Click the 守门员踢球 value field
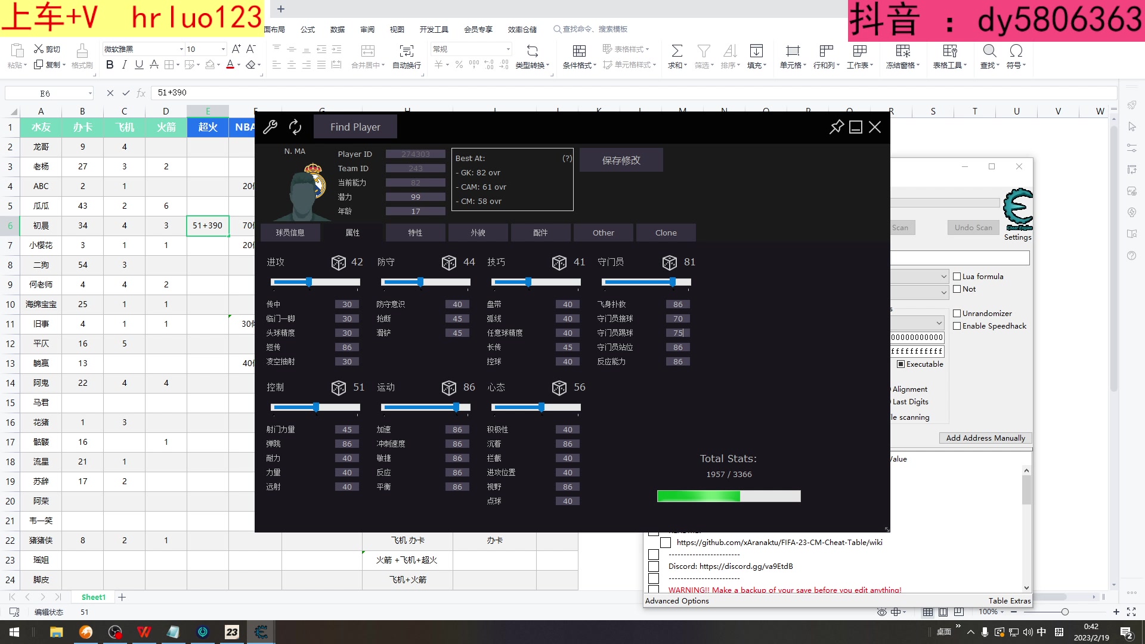 pyautogui.click(x=678, y=333)
